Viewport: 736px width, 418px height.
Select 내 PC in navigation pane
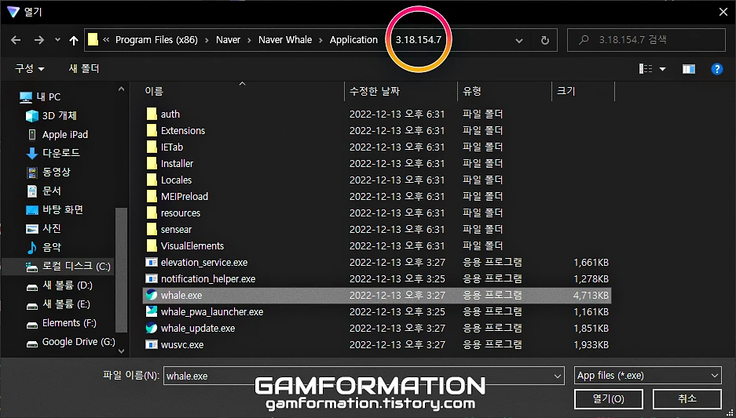click(x=40, y=97)
